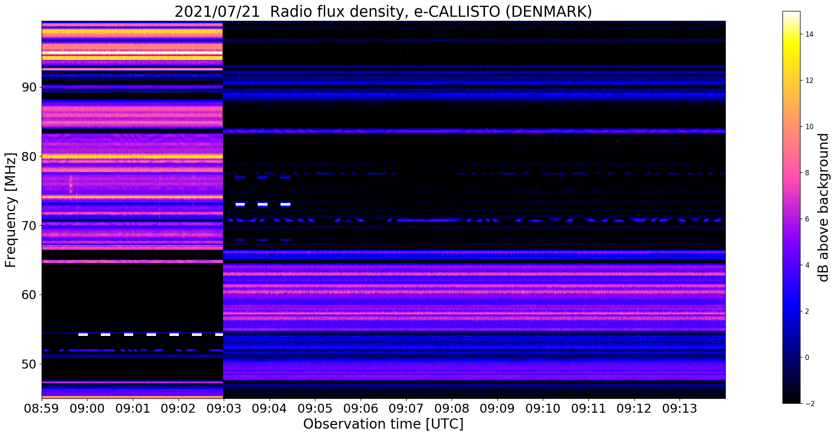Click the 80 MHz frequency tick label
This screenshot has width=836, height=436.
(x=28, y=157)
